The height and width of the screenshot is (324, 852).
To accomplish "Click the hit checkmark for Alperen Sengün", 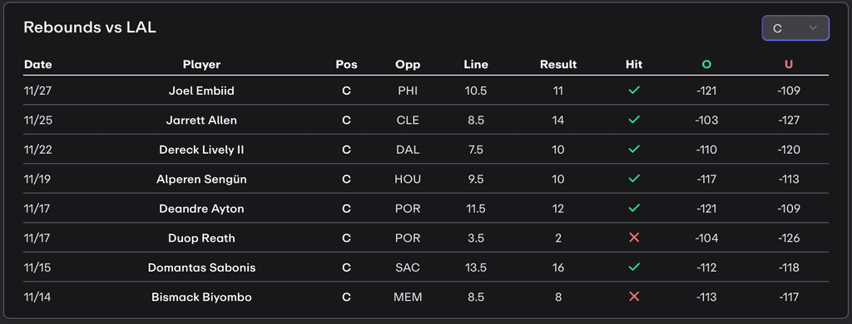I will pos(633,179).
